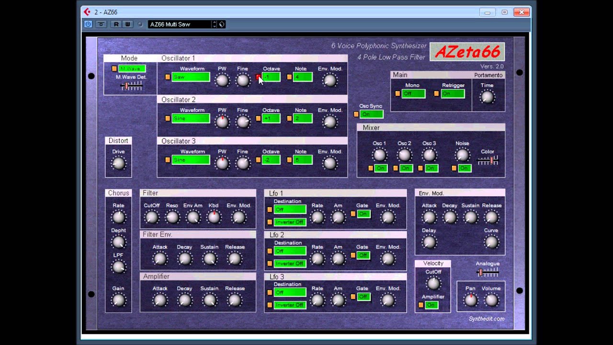Click orange selector beside Lfo 1 Destination
Viewport: 613px width, 345px height.
(270, 209)
